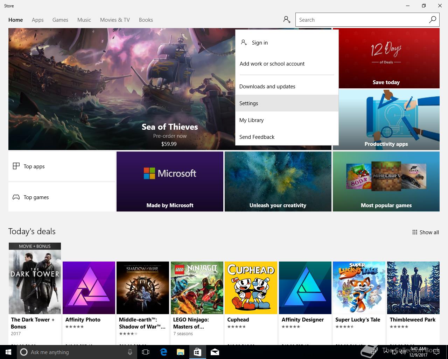Click the Thimbleweed Park title text

click(413, 319)
